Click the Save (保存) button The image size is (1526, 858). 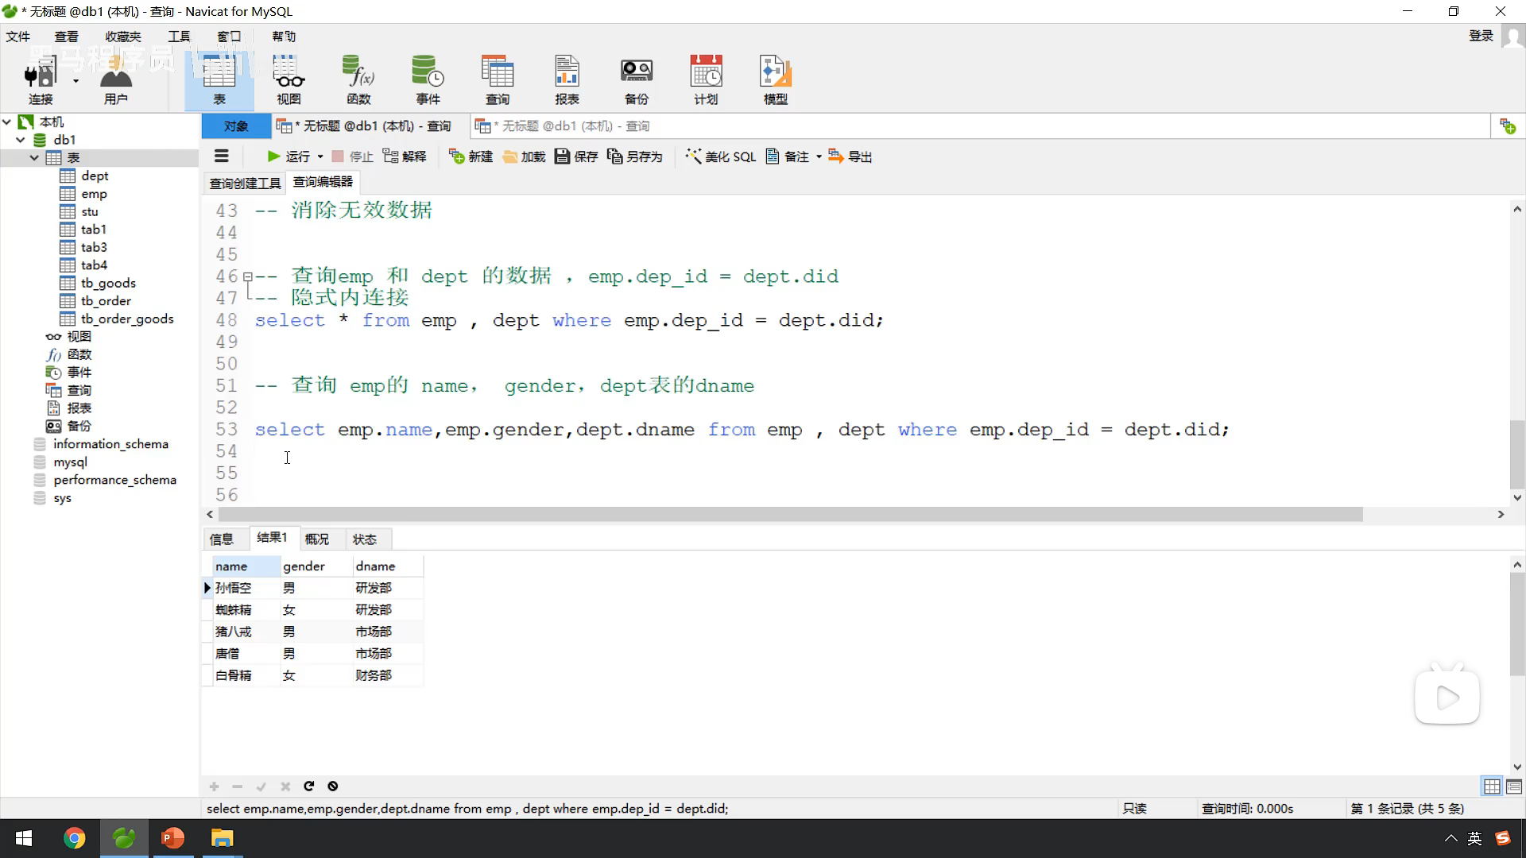576,157
